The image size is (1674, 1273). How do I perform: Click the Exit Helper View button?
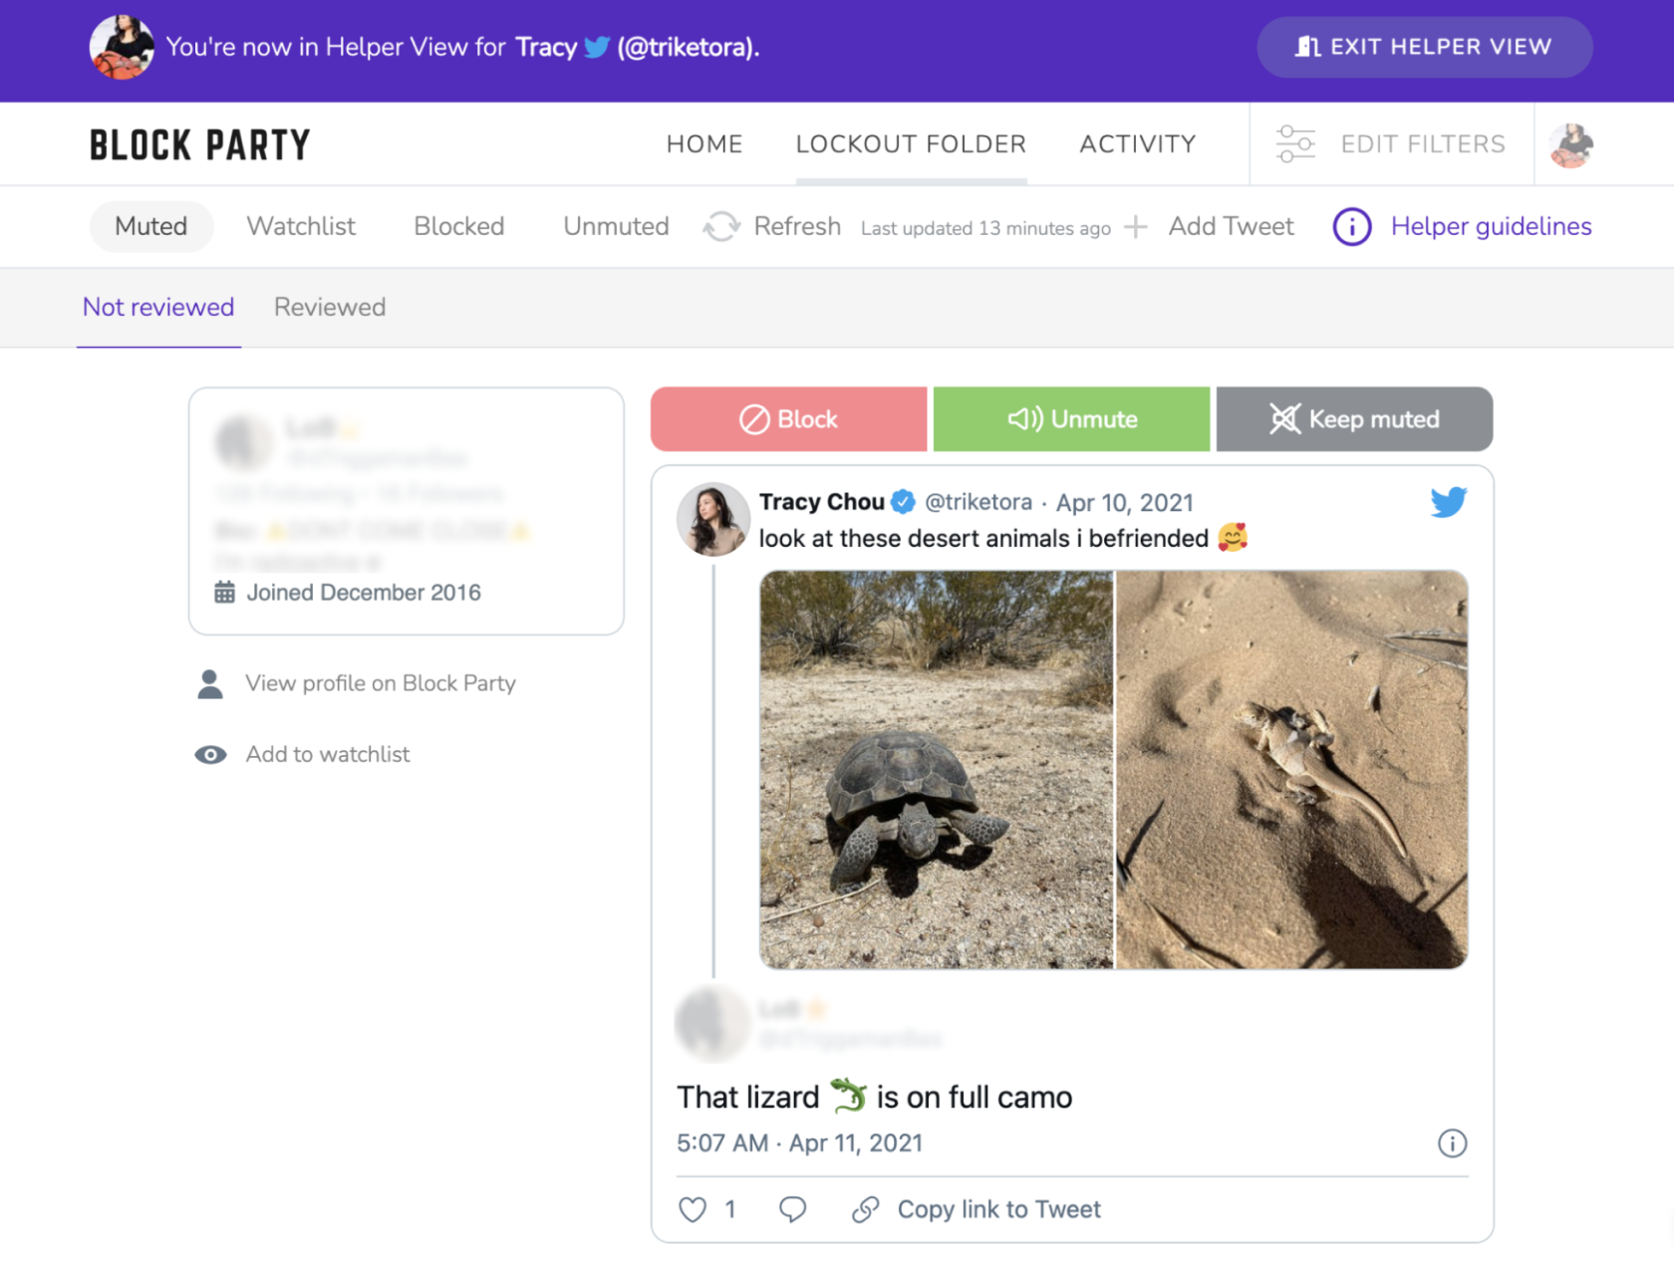click(x=1424, y=47)
